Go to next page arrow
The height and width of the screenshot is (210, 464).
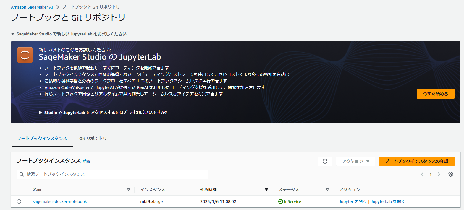tap(439, 174)
